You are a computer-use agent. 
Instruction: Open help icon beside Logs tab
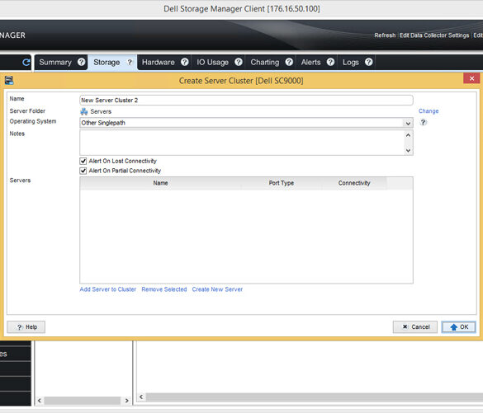click(x=369, y=62)
